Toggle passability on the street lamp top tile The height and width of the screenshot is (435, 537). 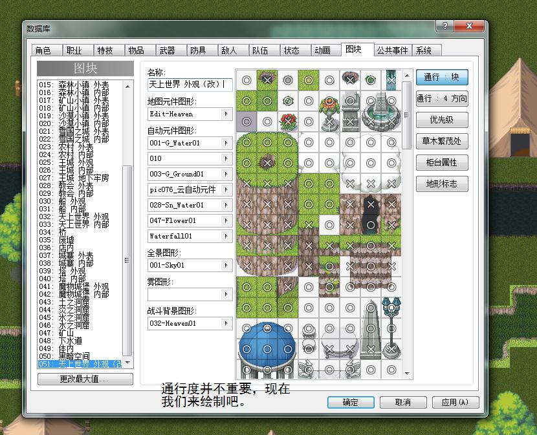tap(391, 308)
